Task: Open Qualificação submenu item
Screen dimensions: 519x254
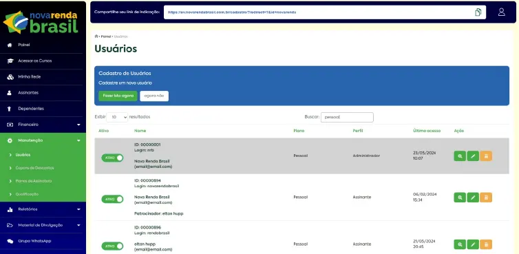Action: tap(27, 194)
